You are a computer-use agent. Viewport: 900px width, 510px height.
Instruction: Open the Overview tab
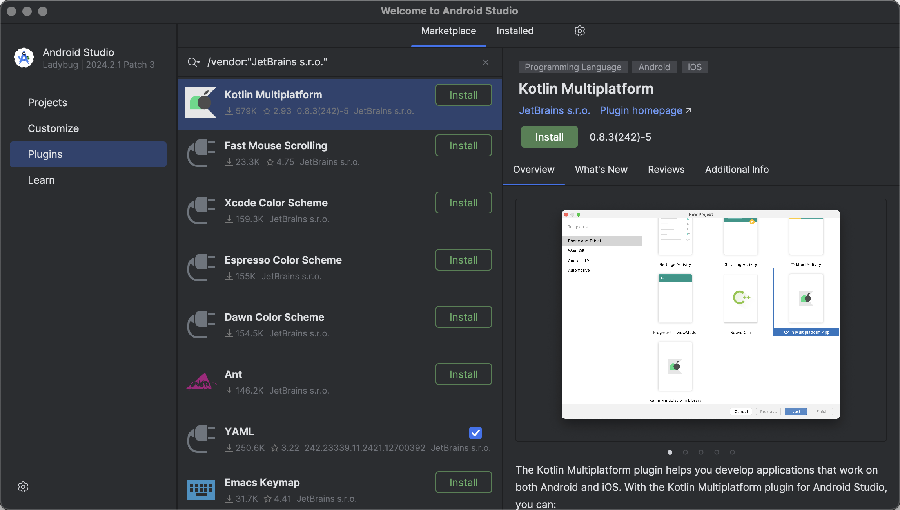533,170
